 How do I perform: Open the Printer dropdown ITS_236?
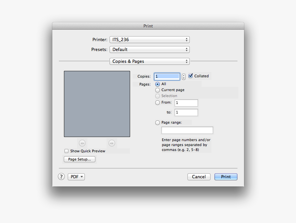(150, 40)
